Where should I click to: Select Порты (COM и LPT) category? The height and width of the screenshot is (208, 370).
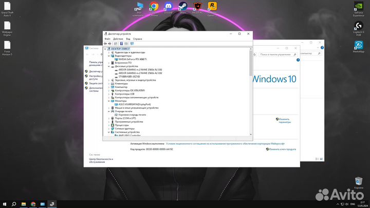coord(125,118)
